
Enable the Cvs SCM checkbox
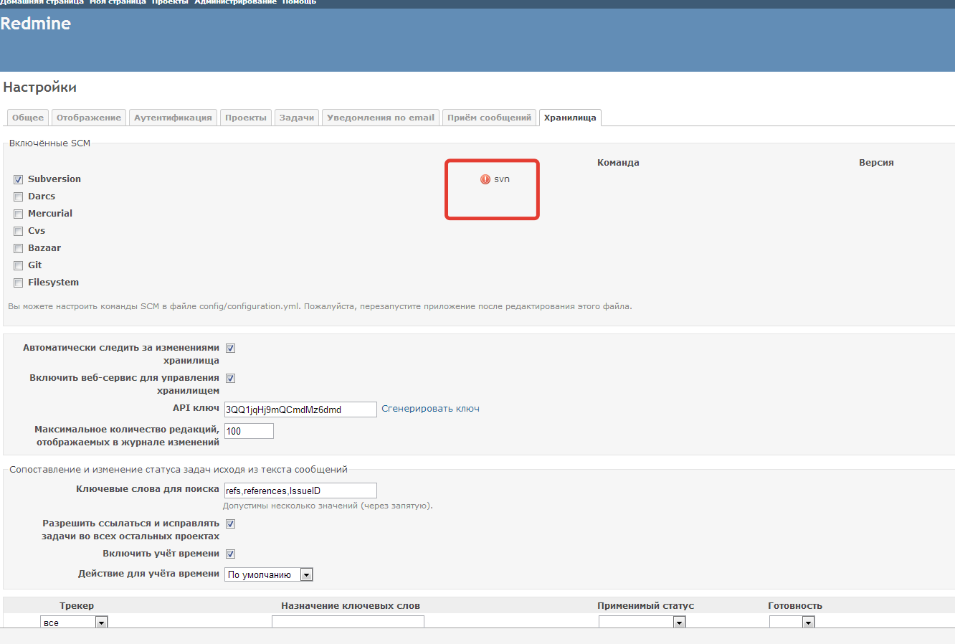point(19,231)
